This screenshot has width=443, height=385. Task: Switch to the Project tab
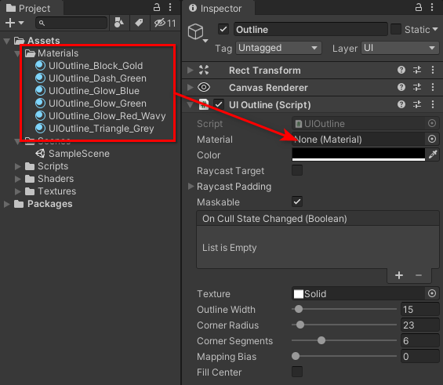click(31, 8)
